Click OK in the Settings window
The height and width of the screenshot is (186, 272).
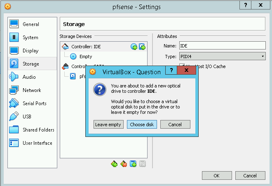(216, 176)
